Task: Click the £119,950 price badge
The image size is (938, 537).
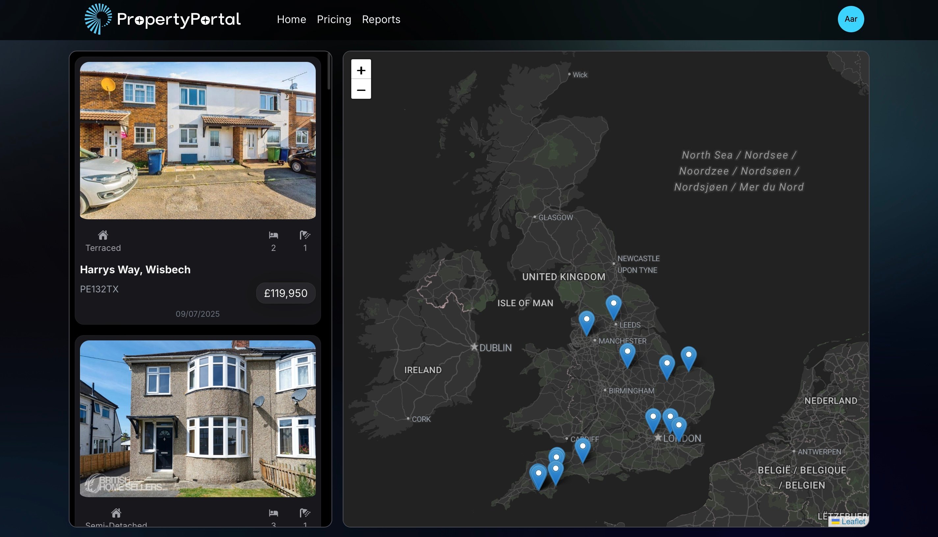Action: point(286,293)
